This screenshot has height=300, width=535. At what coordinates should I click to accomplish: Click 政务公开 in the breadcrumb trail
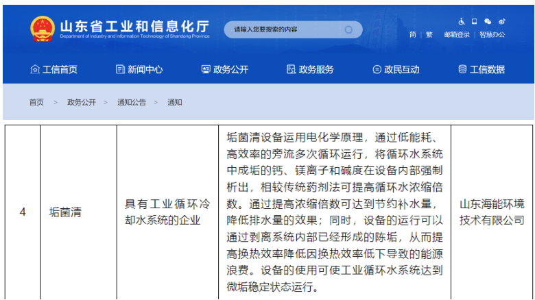(82, 102)
